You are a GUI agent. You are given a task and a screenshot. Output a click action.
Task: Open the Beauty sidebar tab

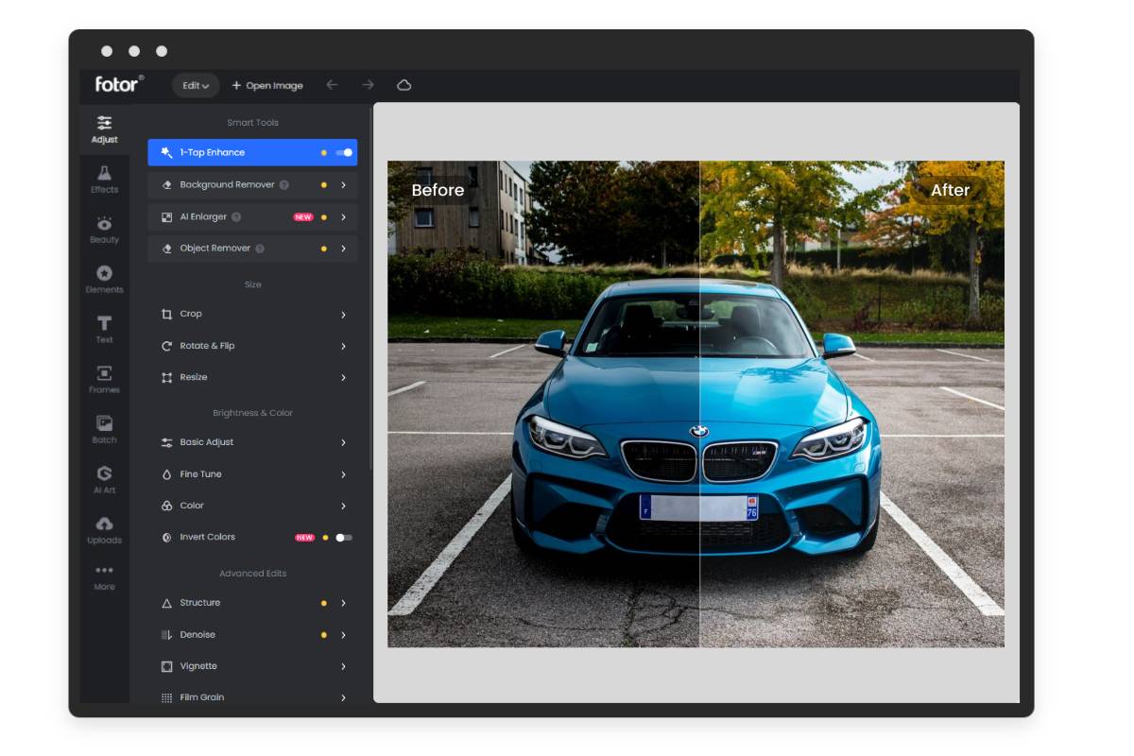(104, 230)
